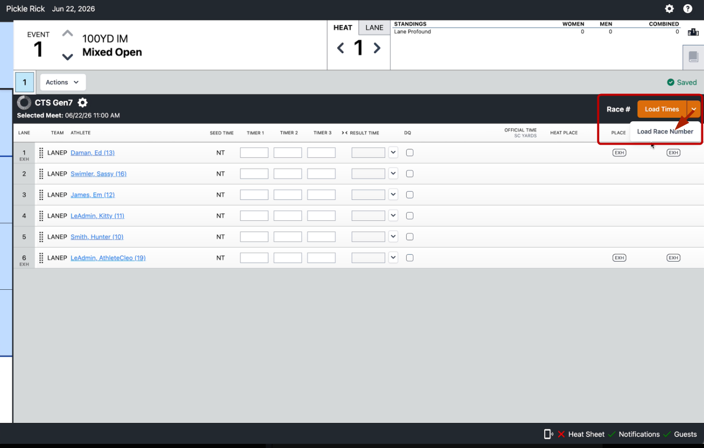Click Timer 1 field for lane 4
The width and height of the screenshot is (704, 448).
[254, 216]
